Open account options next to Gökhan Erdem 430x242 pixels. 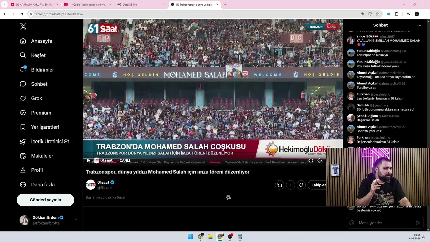point(75,220)
